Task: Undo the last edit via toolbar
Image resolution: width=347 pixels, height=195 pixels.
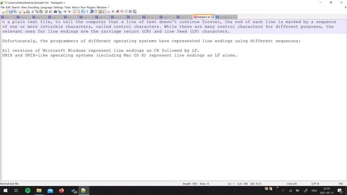Action: point(46,11)
